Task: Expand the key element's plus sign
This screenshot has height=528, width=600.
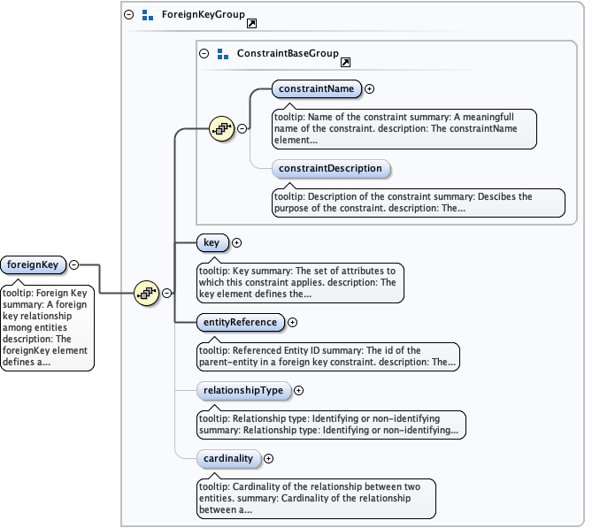Action: click(x=236, y=242)
